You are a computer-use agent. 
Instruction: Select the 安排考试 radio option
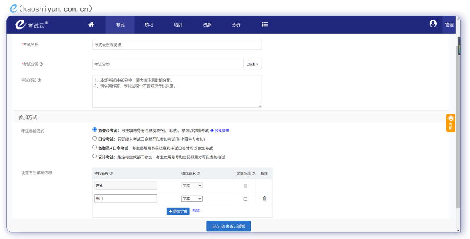point(95,157)
